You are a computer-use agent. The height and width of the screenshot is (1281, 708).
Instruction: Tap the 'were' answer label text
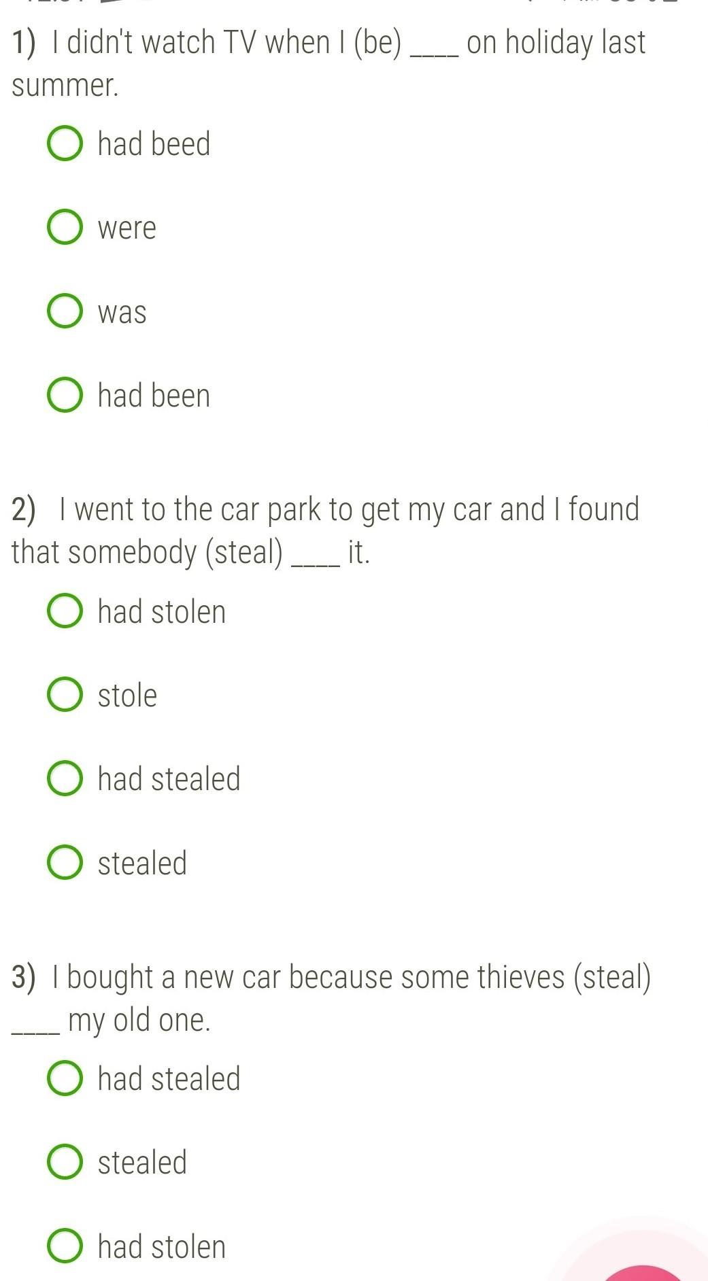click(x=127, y=228)
